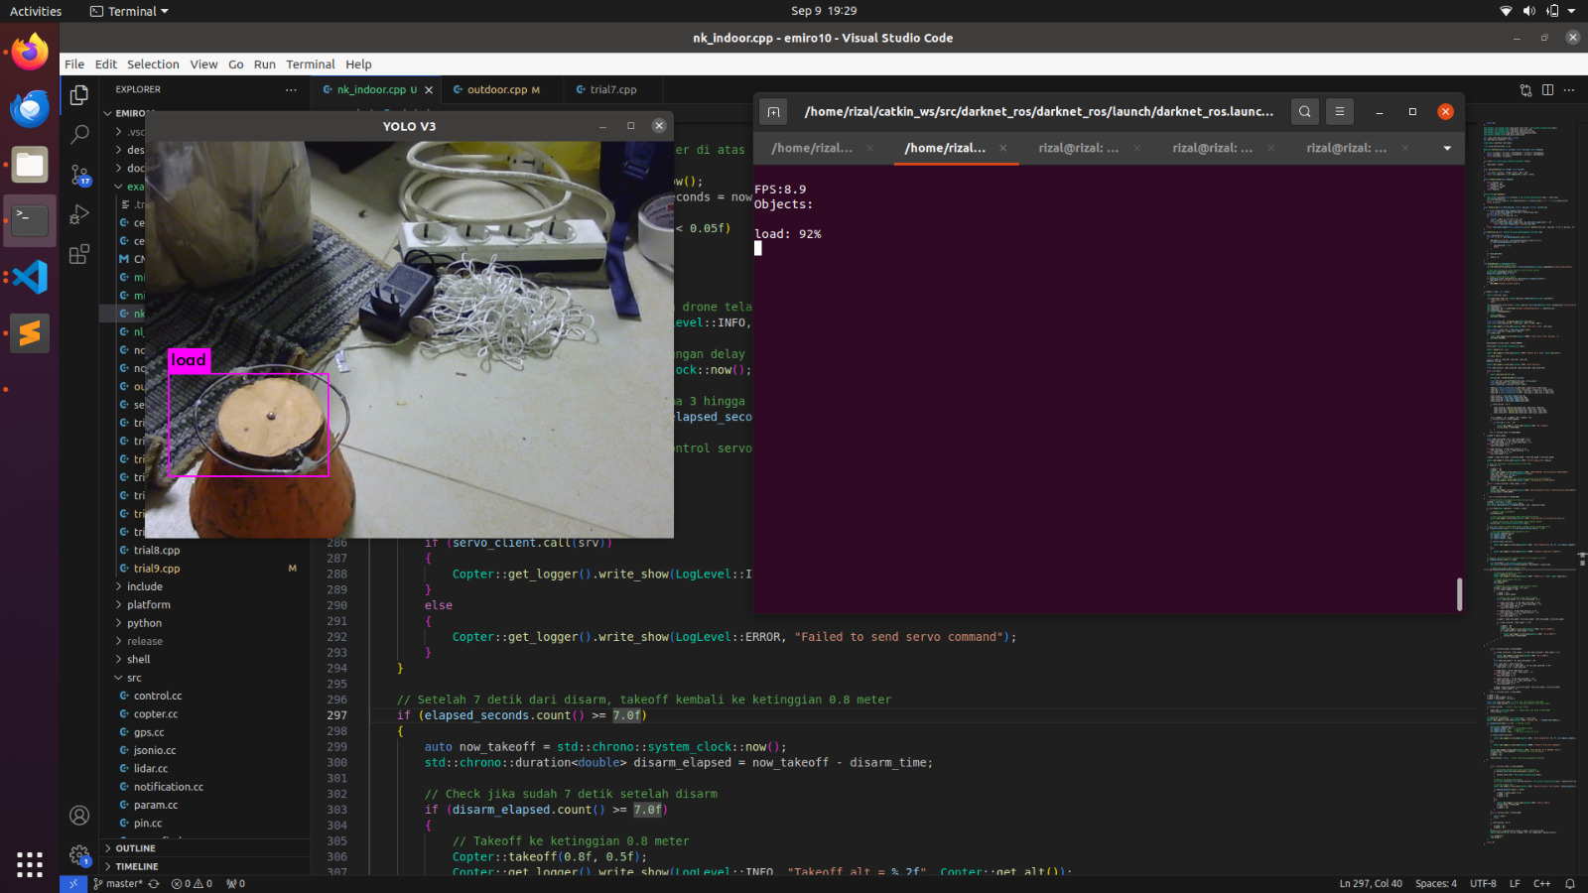Screen dimensions: 1588x893
Task: Click Ln 297, Col 40 in status bar
Action: click(1371, 883)
